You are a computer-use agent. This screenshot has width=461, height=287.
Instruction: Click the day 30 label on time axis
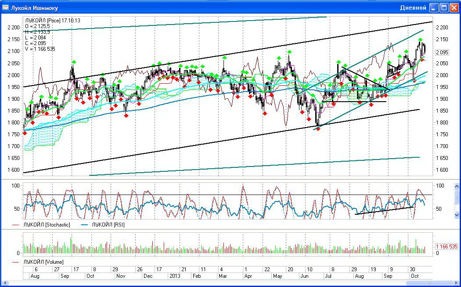(x=412, y=269)
